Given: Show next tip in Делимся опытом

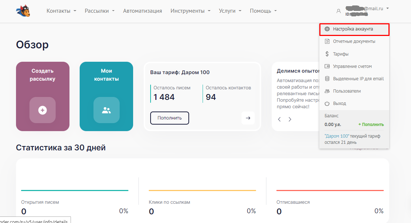Looking at the screenshot, I should click(290, 119).
